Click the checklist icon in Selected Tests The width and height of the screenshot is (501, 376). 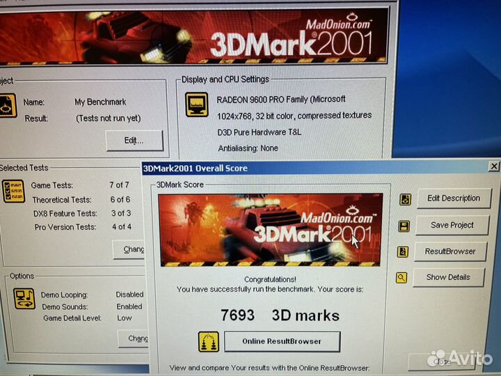[x=13, y=191]
